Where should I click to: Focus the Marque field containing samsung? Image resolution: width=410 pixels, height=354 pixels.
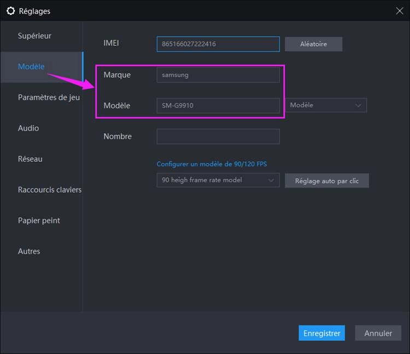click(x=218, y=75)
